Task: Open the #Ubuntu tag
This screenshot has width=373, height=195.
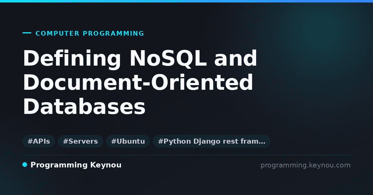Action: click(128, 141)
